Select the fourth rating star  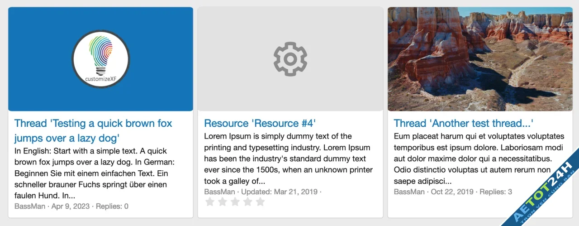247,202
